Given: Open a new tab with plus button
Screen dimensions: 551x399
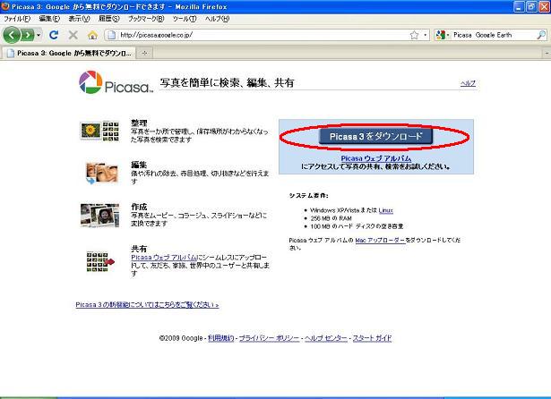Looking at the screenshot, I should tap(144, 53).
